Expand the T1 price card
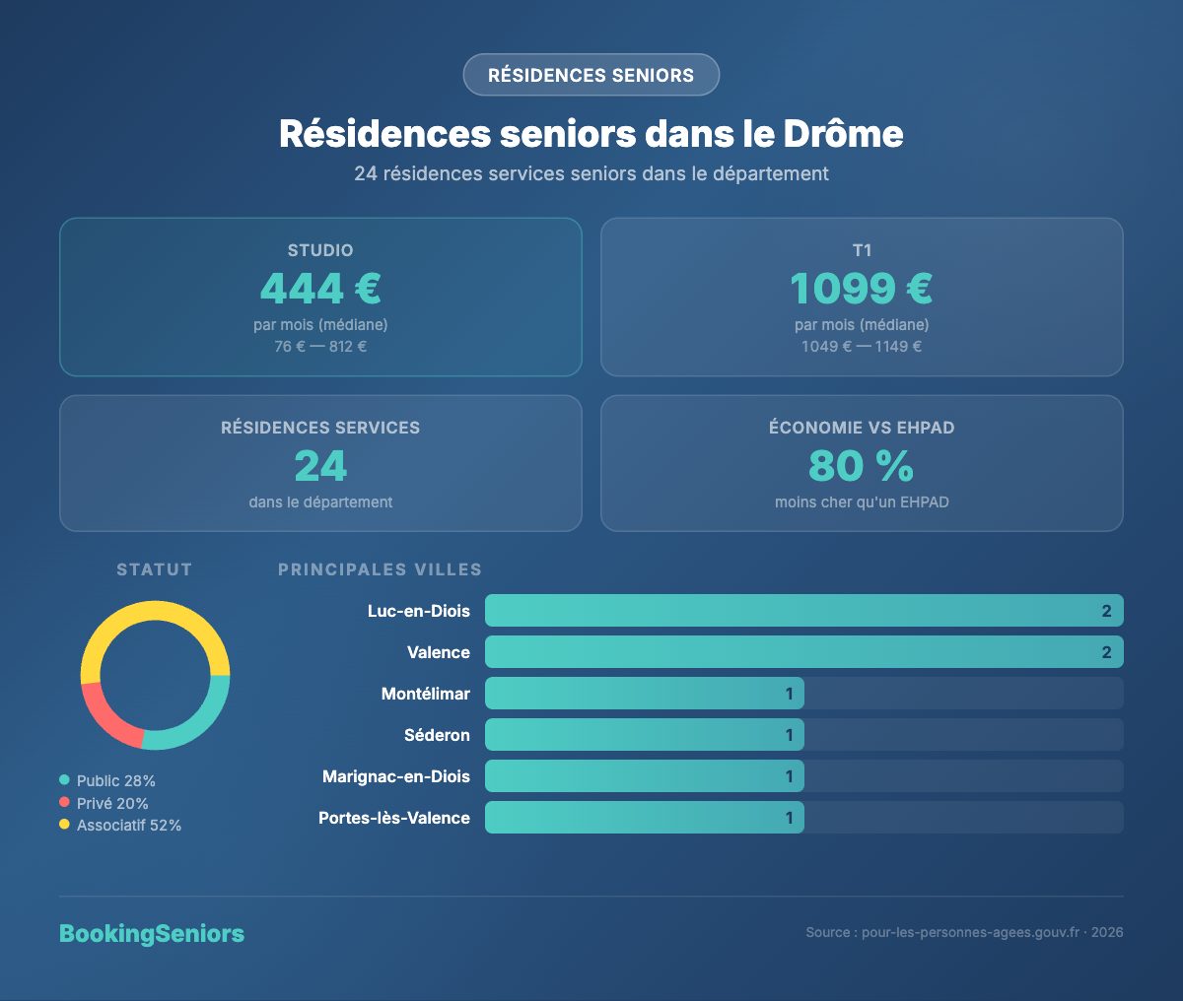Screen dimensions: 1183x1001 862,296
